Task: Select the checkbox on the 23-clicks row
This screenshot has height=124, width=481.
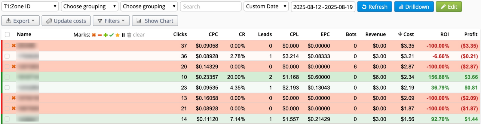Action: coord(7,88)
